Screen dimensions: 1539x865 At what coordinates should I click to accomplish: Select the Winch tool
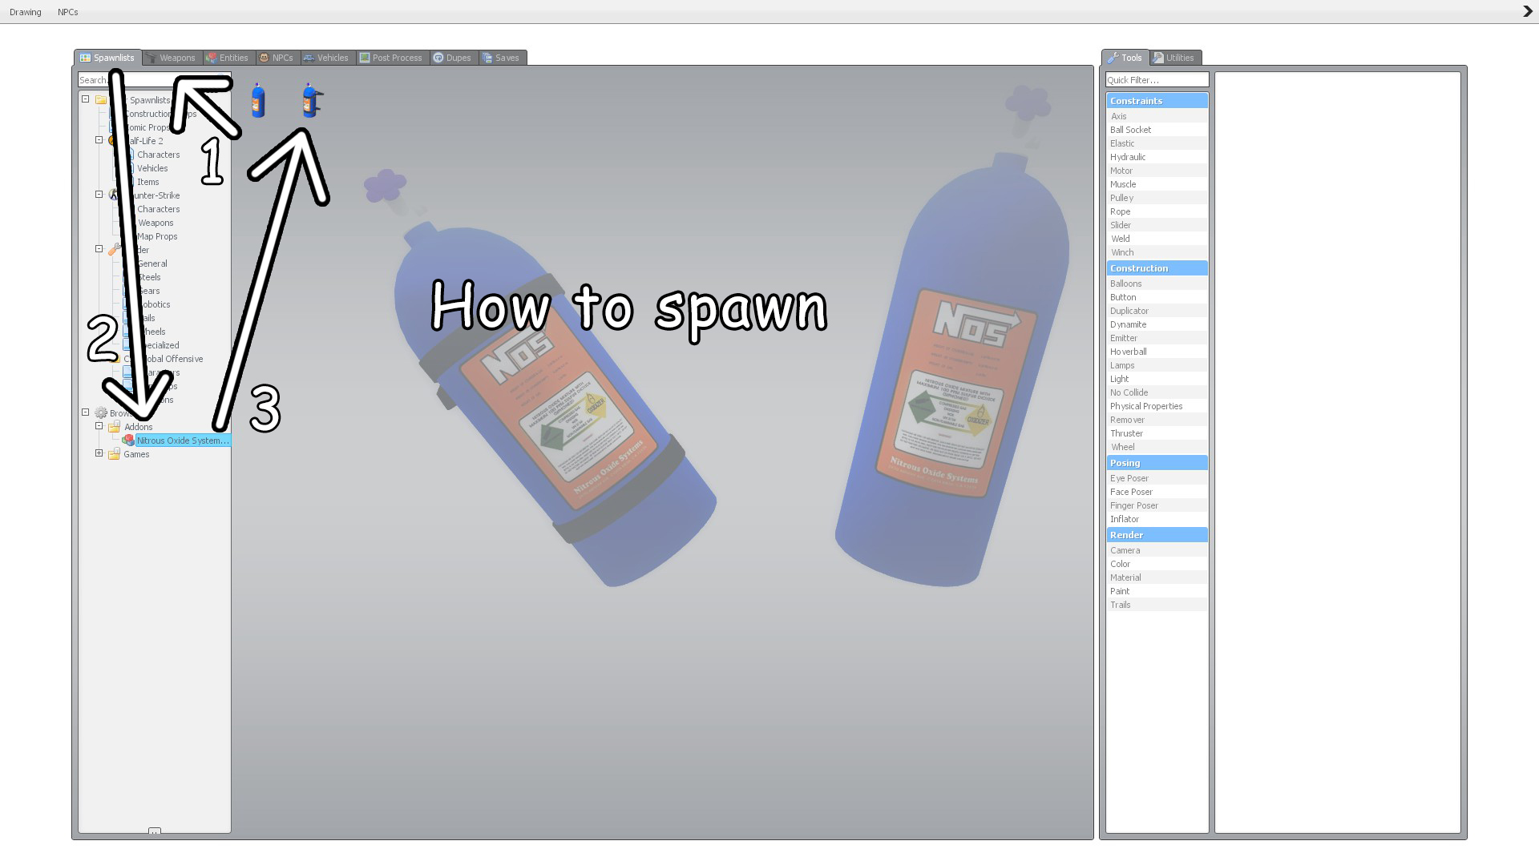click(x=1157, y=252)
